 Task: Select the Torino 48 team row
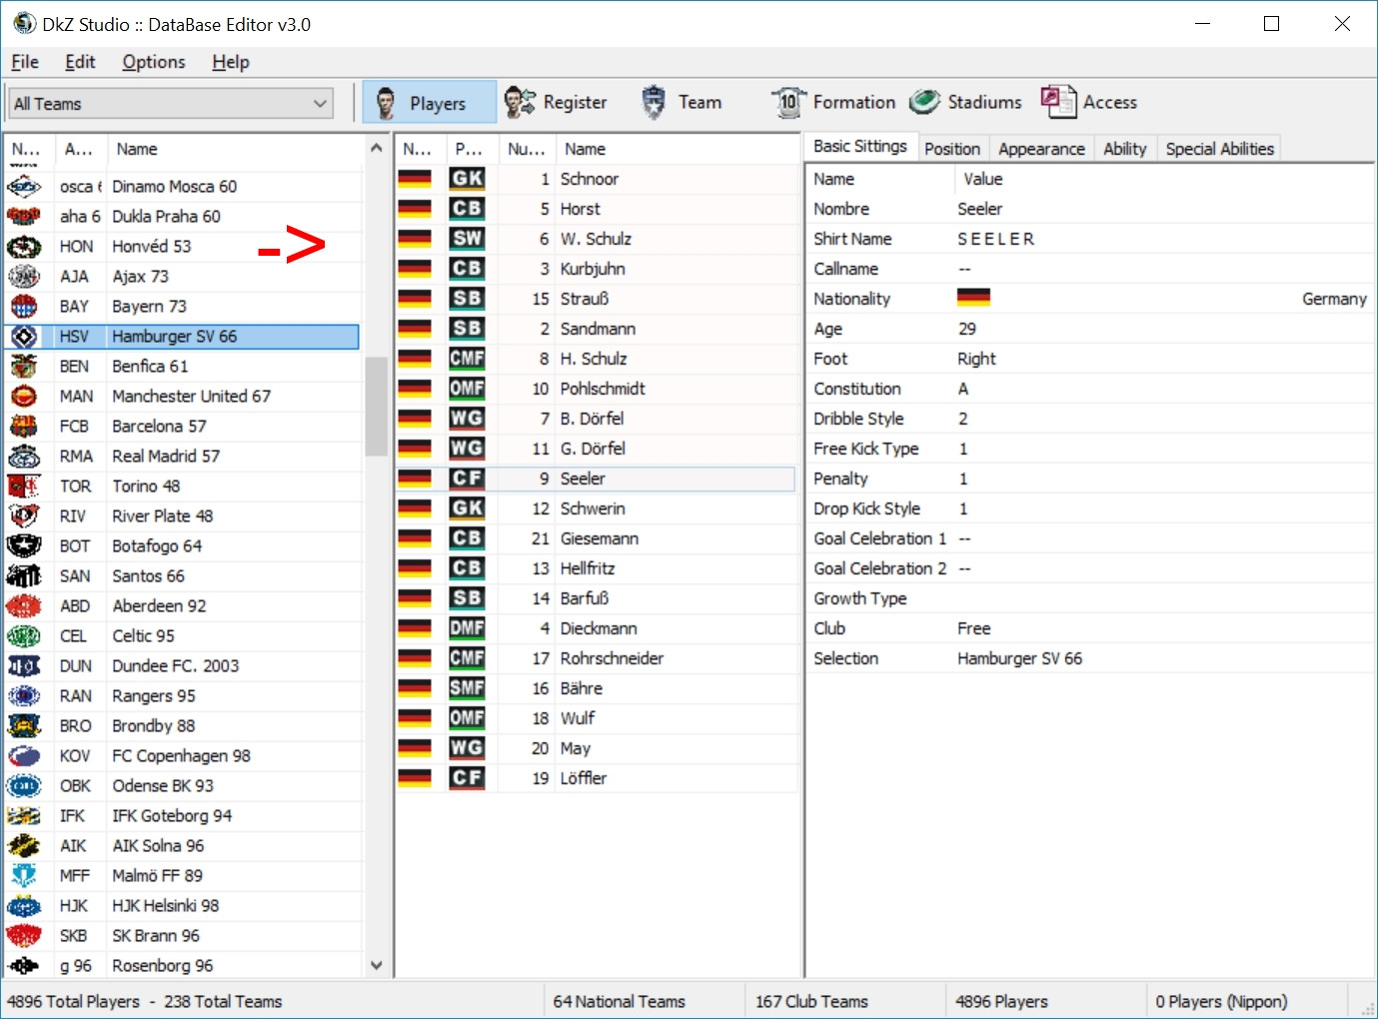(x=183, y=487)
